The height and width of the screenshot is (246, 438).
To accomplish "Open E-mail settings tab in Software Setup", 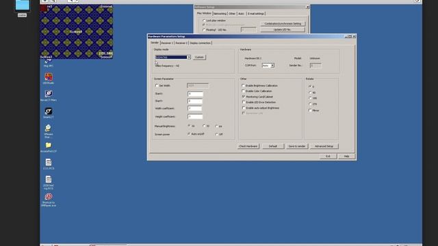I will 256,14.
